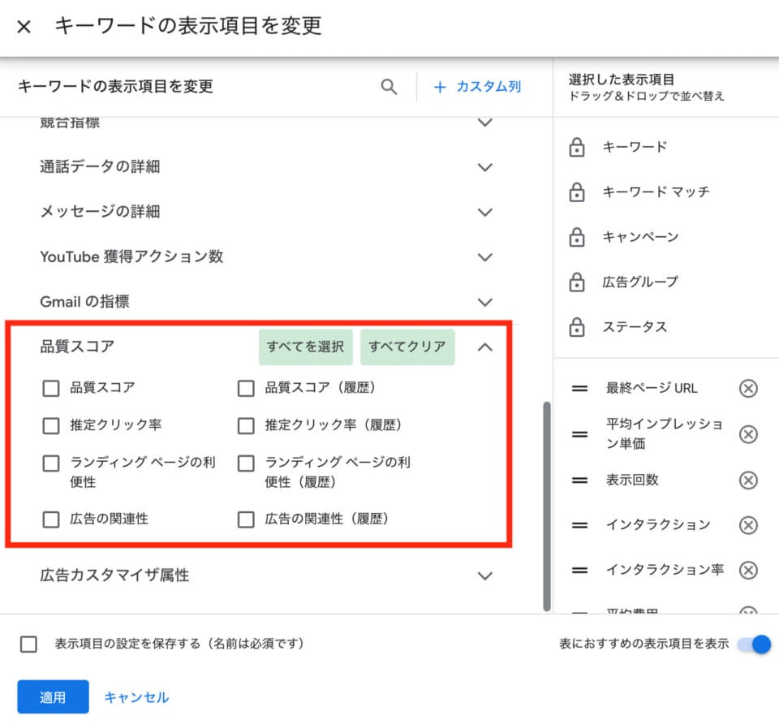The height and width of the screenshot is (724, 779).
Task: Remove 平均インプレッション単価 from selected columns
Action: (x=748, y=434)
